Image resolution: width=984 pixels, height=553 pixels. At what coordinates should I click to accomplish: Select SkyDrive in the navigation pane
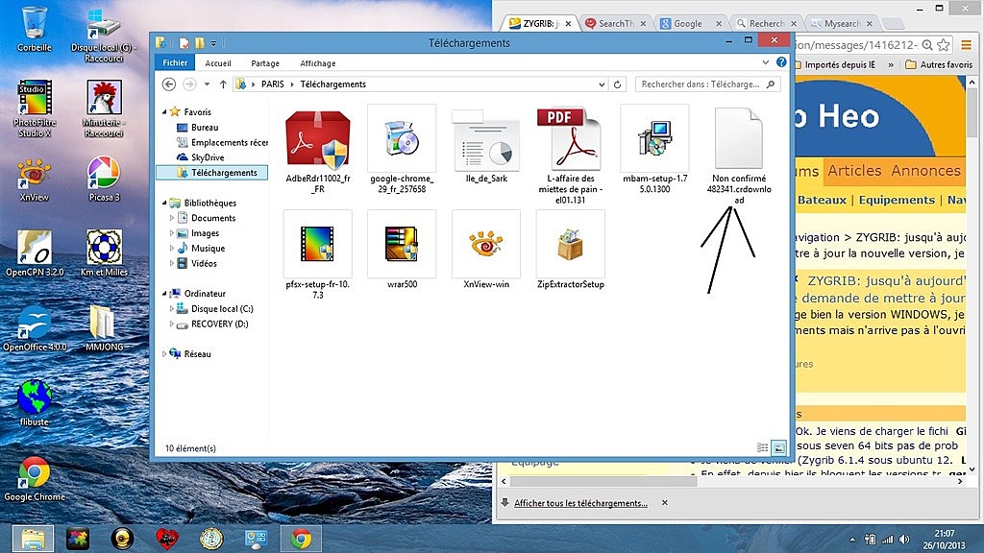(208, 157)
